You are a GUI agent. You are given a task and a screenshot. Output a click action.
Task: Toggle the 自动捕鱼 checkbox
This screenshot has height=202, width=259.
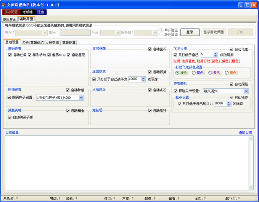click(68, 111)
